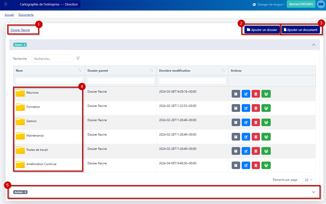Click the Recherche search field

tap(52, 59)
